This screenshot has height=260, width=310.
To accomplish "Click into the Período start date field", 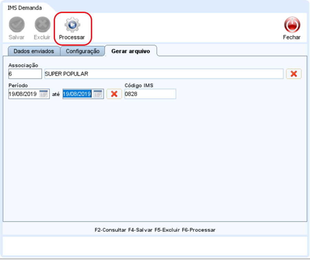I will coord(23,94).
